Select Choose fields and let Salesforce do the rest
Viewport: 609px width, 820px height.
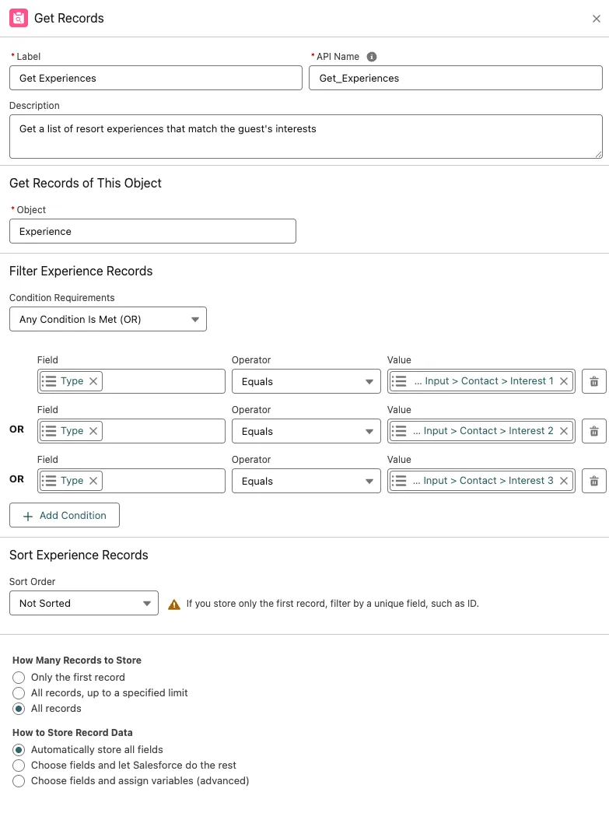click(19, 766)
